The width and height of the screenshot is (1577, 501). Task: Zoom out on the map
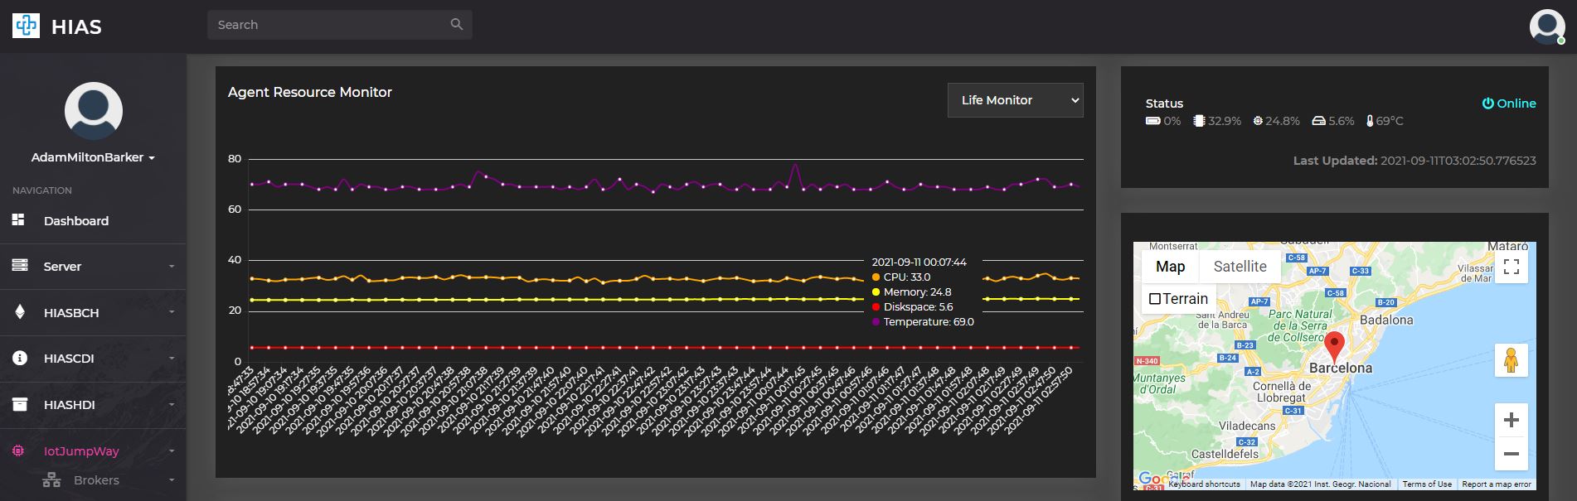[1511, 454]
